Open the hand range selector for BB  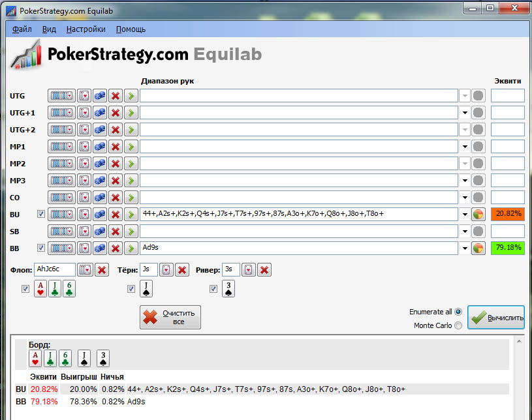61,248
